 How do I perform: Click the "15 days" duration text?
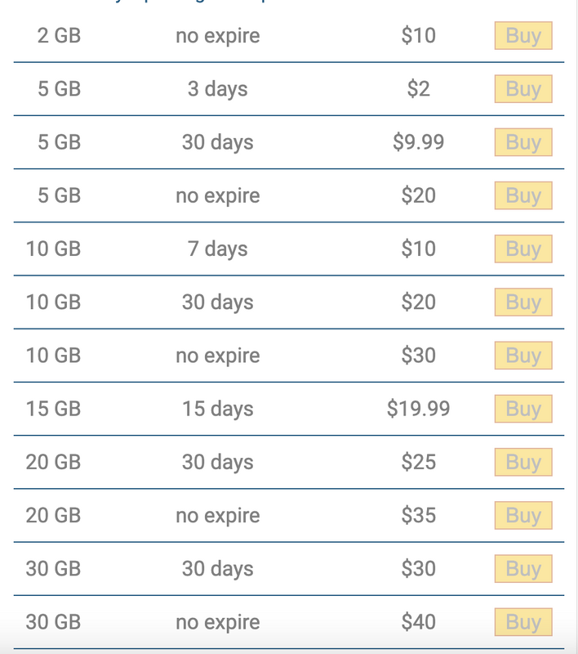point(217,409)
